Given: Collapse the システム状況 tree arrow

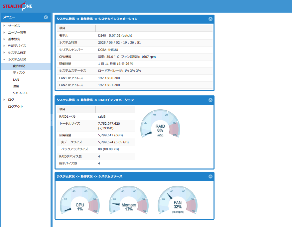Looking at the screenshot, I should coord(4,59).
